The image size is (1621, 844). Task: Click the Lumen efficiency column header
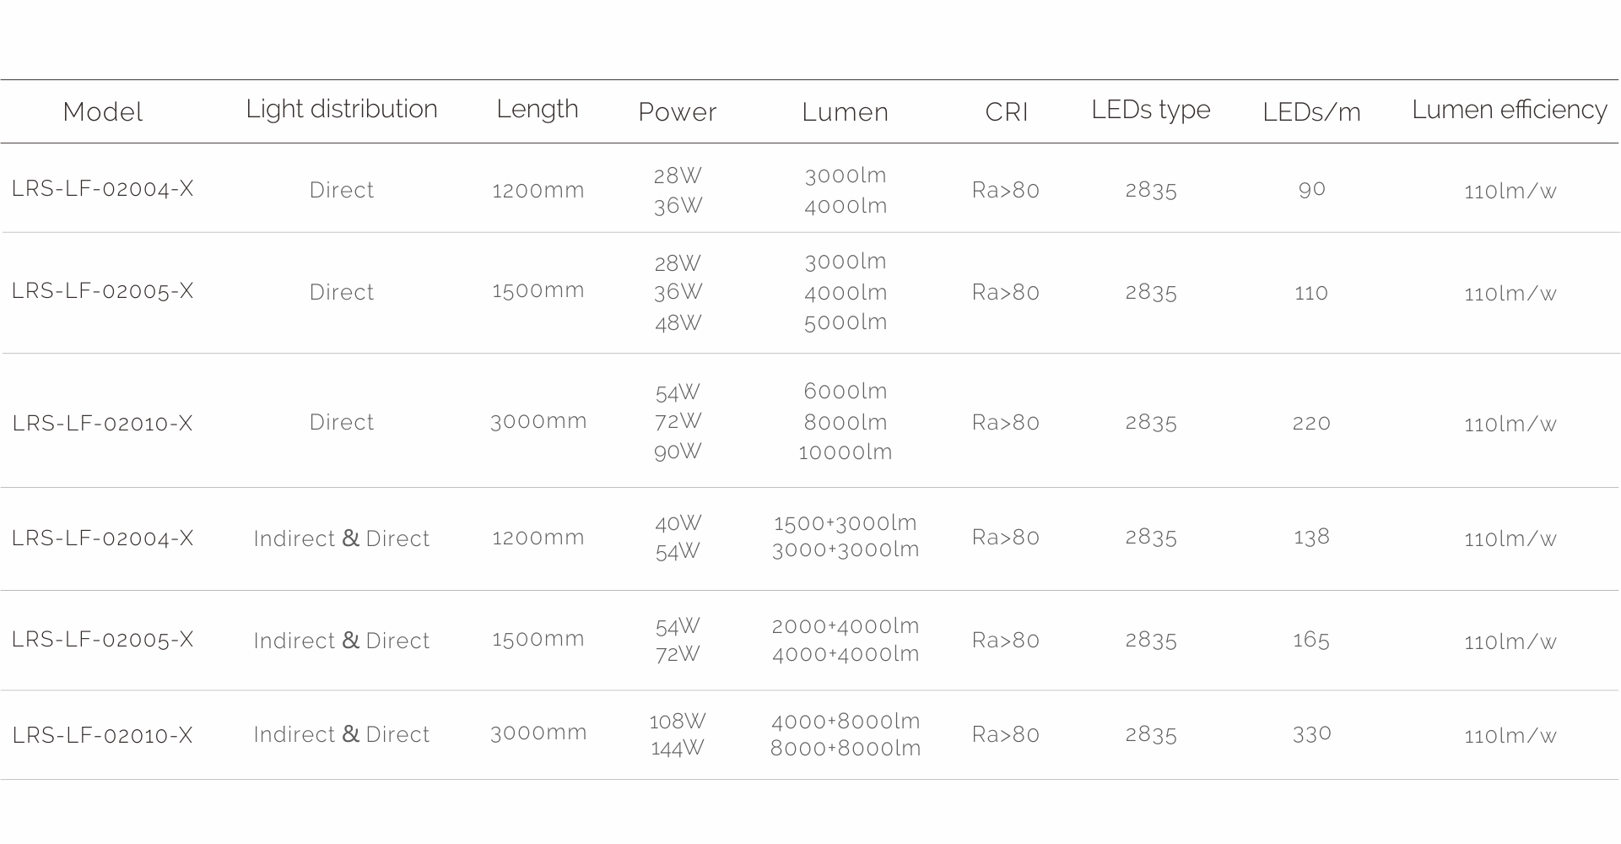point(1510,110)
